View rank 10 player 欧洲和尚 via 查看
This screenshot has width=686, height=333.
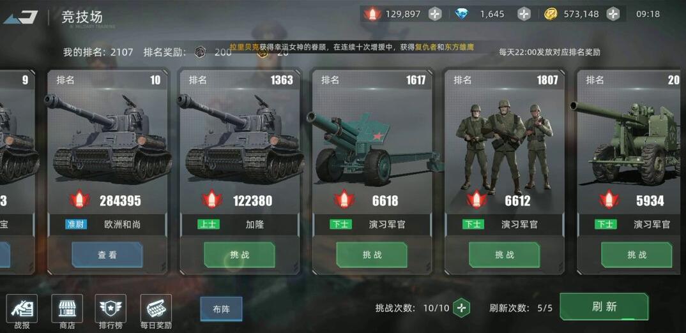107,255
